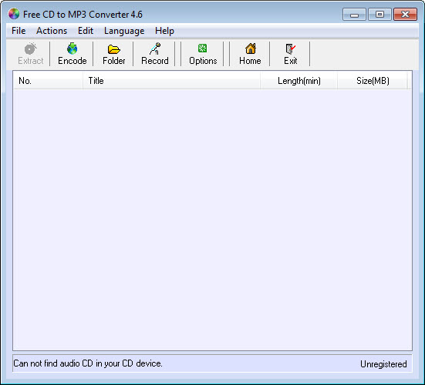Image resolution: width=425 pixels, height=385 pixels.
Task: Sort by the No. column header
Action: coord(48,81)
